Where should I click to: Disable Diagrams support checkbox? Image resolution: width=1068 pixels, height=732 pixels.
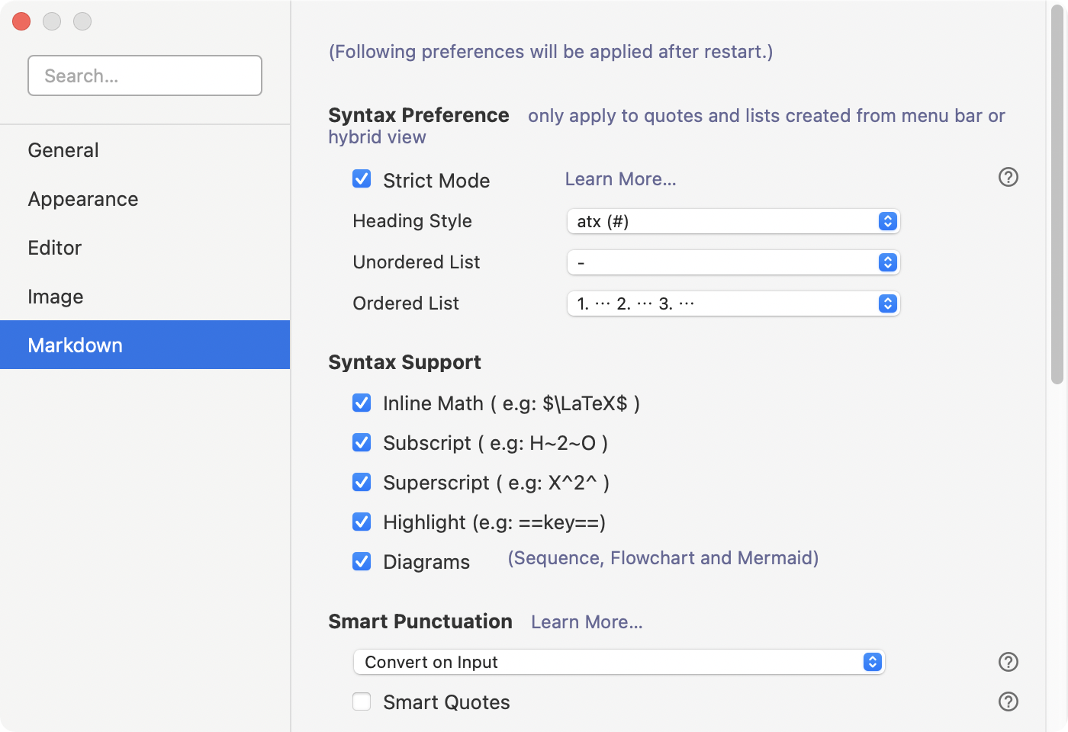(362, 561)
